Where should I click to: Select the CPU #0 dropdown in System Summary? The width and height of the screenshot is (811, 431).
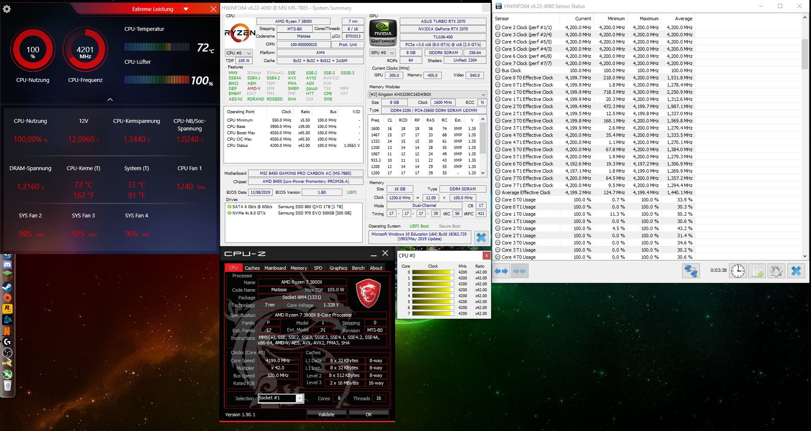(238, 53)
